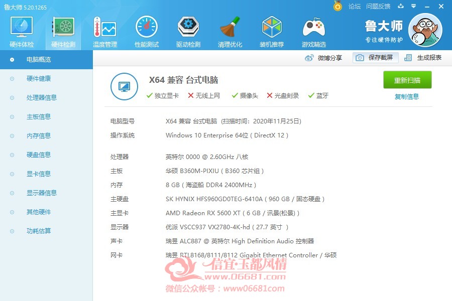Select 电脑概览 in the sidebar
Viewport: 452px width, 301px height.
coord(46,60)
